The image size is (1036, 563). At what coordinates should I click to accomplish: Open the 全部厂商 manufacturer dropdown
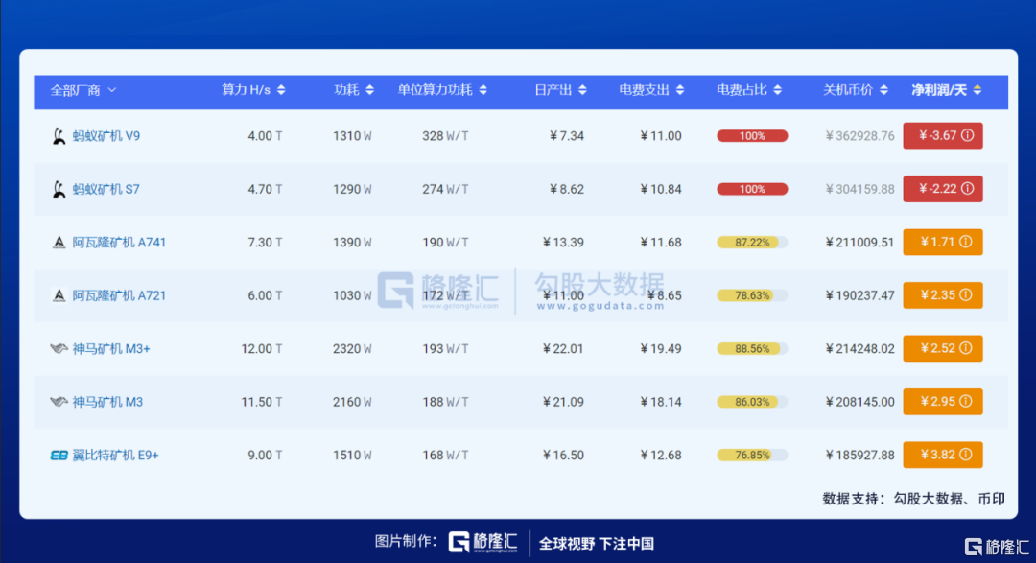(x=83, y=90)
